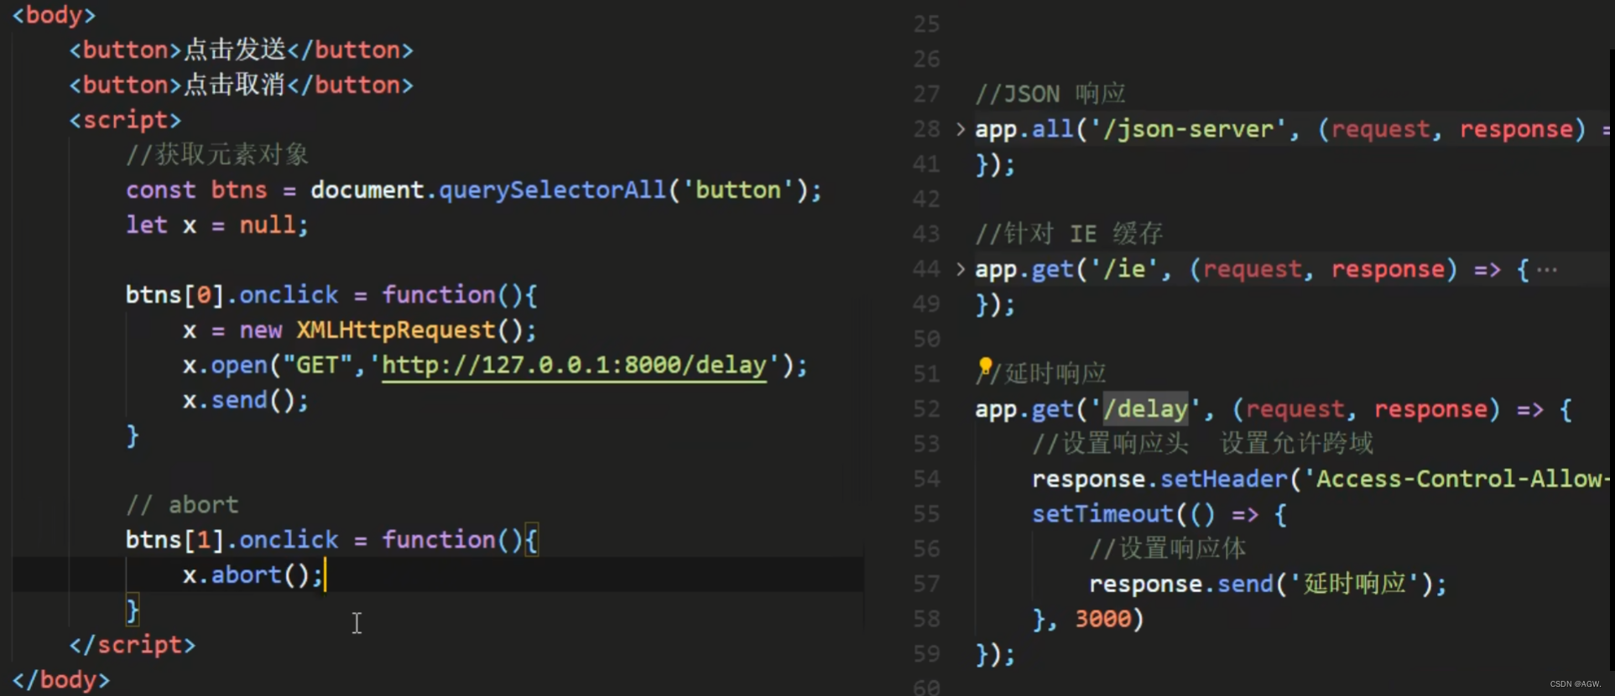This screenshot has height=696, width=1615.
Task: Click the //针对 IE 缓存 comment
Action: [1069, 234]
